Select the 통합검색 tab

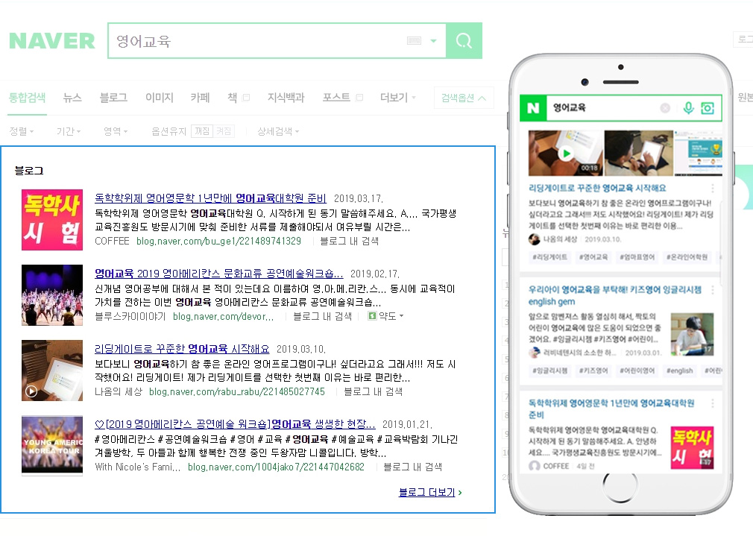28,98
